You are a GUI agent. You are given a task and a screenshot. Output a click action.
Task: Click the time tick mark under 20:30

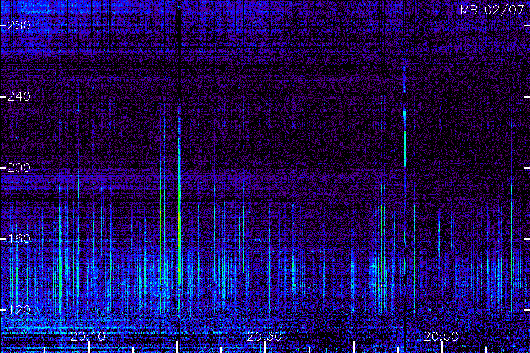(x=265, y=347)
